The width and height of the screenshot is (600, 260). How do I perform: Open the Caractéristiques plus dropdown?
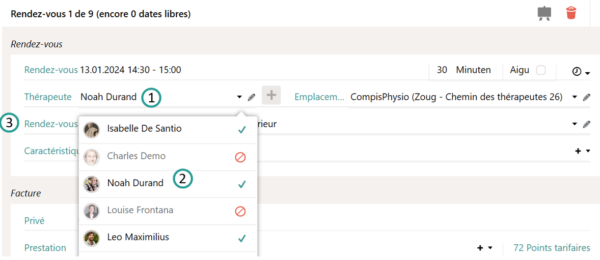point(582,151)
